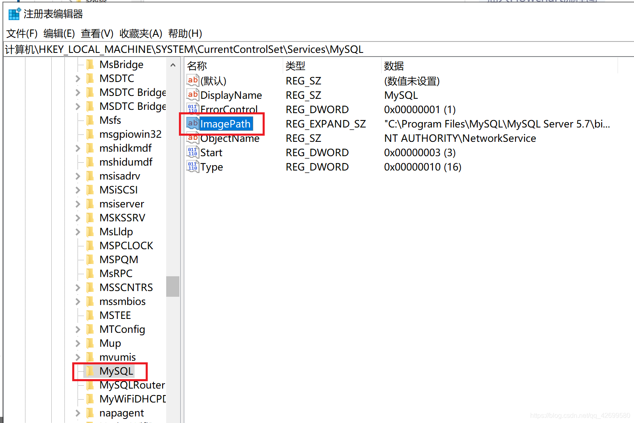
Task: Expand the napagent tree node
Action: point(78,413)
